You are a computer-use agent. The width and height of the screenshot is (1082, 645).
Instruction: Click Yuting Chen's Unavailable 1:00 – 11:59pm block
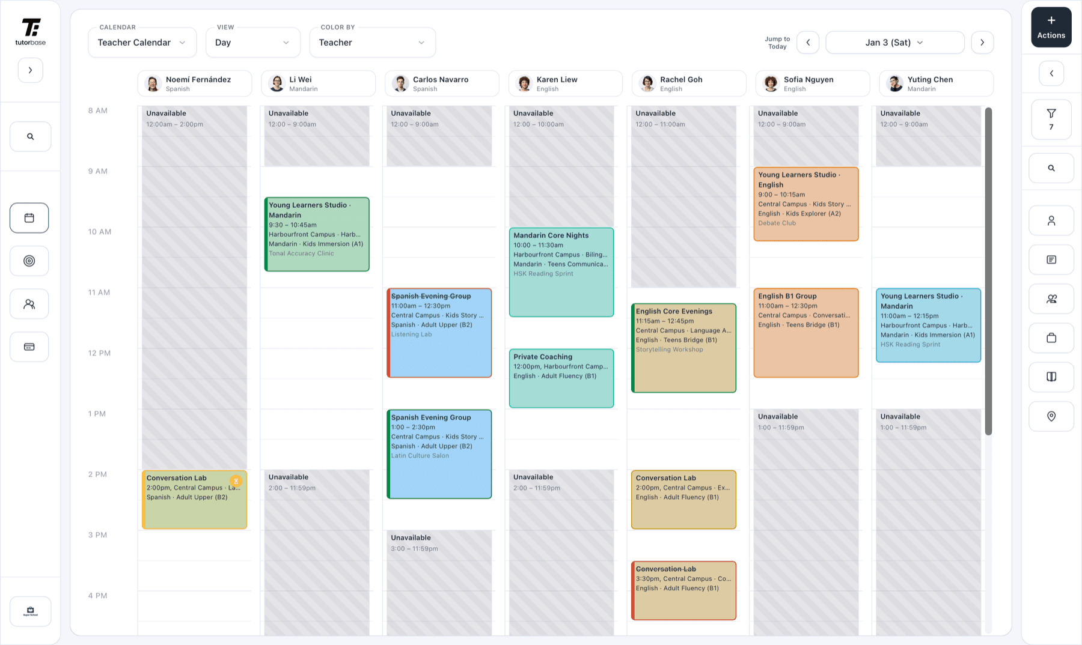coord(929,522)
